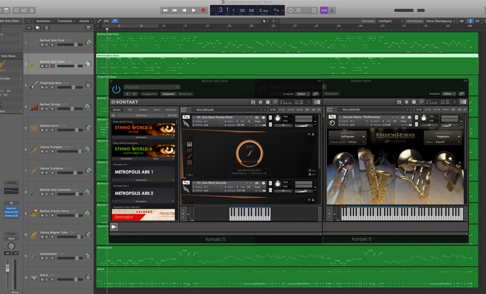Adjust the Vienna Trombone volume slider
Viewport: 486px width, 294px height.
click(x=70, y=173)
